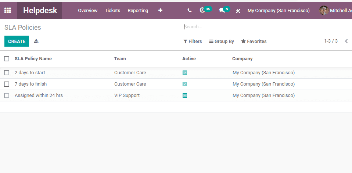Toggle Active checkbox for 2 days to start
Viewport: 352px width, 173px height.
click(x=185, y=73)
